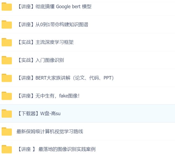Viewport: 175px width, 154px height.
Task: Open 【讲座】从0到1带你构建知识图谱 name
Action: tap(52, 24)
